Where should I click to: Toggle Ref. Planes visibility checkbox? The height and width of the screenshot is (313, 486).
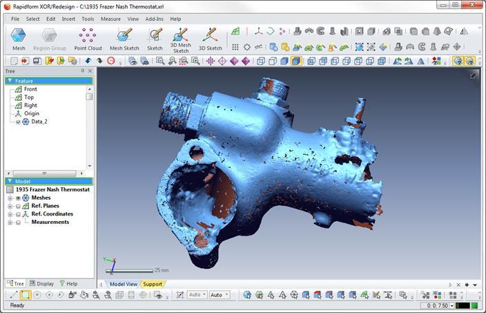pos(18,206)
